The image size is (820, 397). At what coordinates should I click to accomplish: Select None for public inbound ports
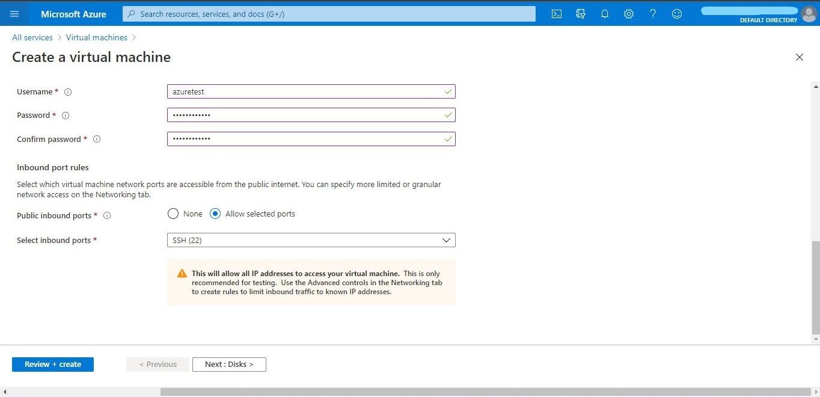click(x=173, y=214)
